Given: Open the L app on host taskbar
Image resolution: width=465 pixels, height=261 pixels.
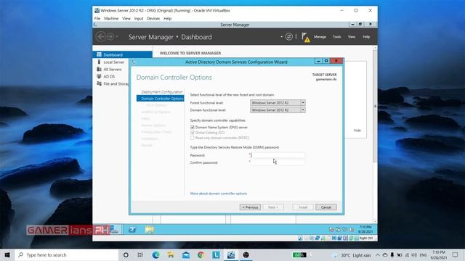Looking at the screenshot, I should click(216, 254).
